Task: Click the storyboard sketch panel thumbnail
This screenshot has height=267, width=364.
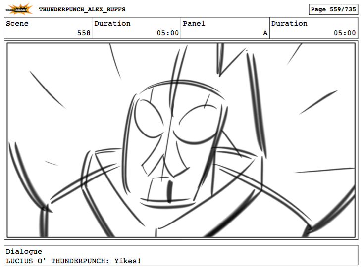Action: (181, 140)
